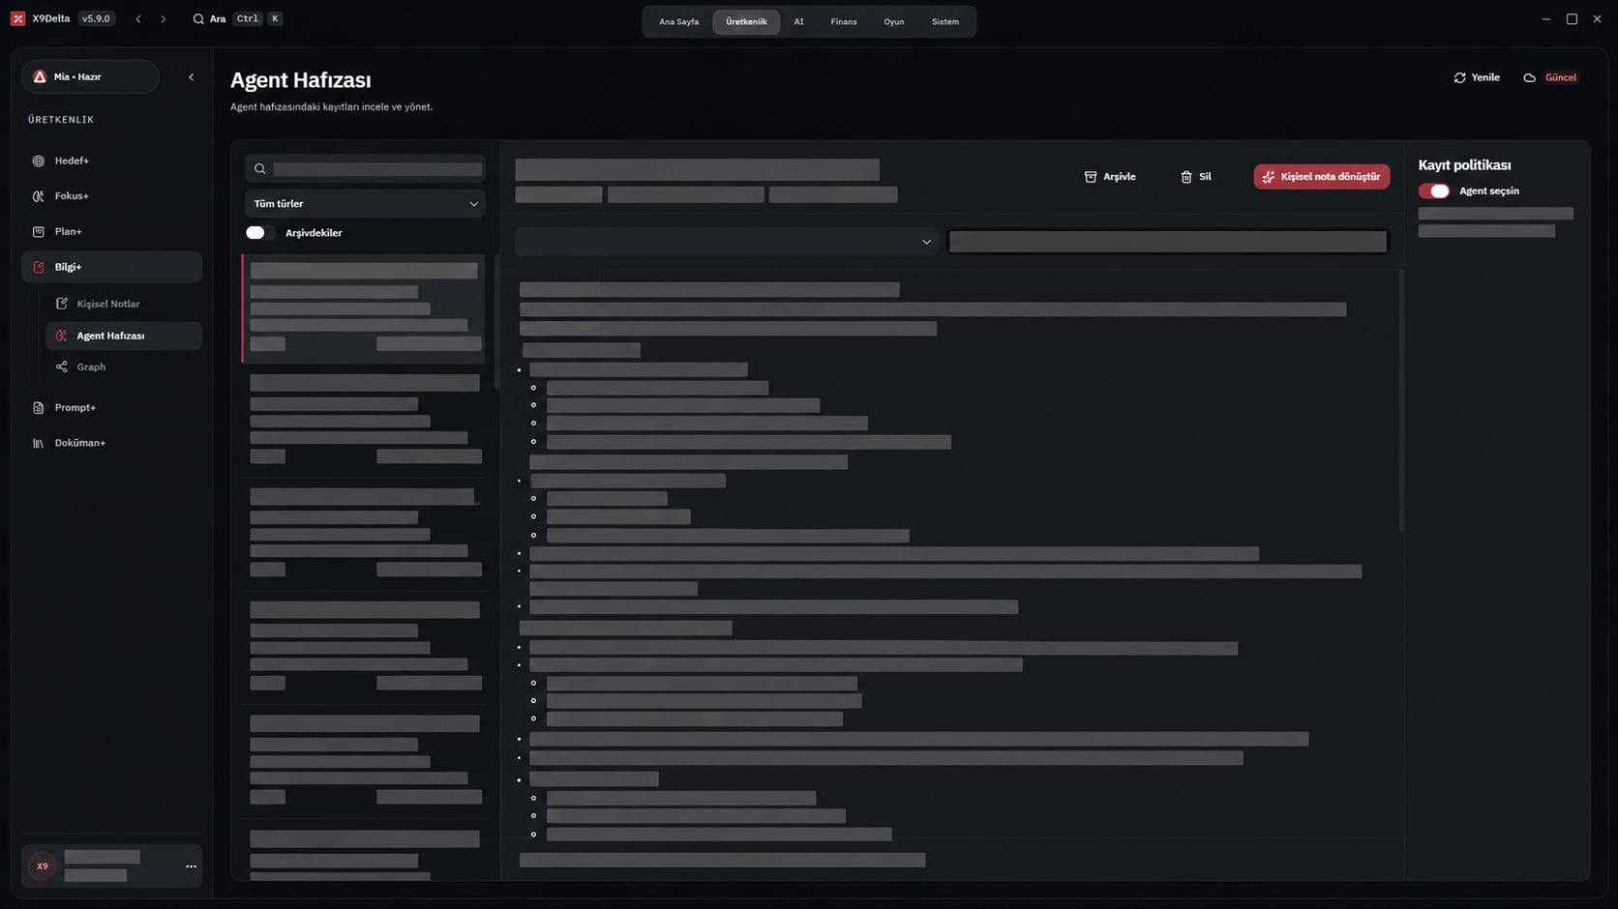
Task: Open the user account three-dot menu
Action: tap(191, 866)
